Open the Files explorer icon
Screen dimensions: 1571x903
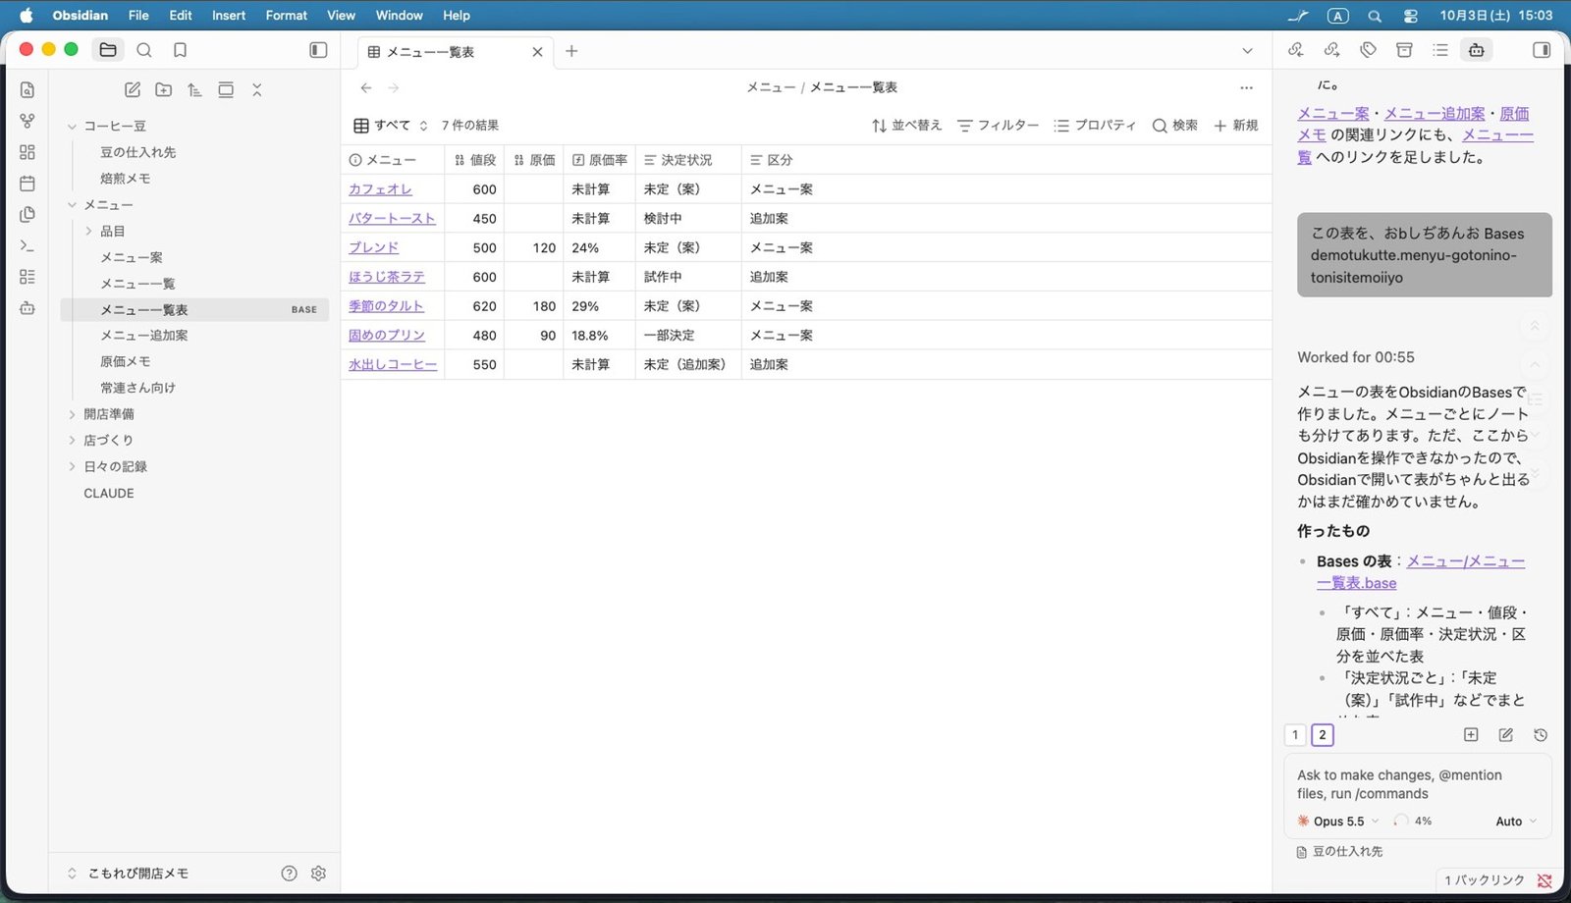(x=108, y=50)
